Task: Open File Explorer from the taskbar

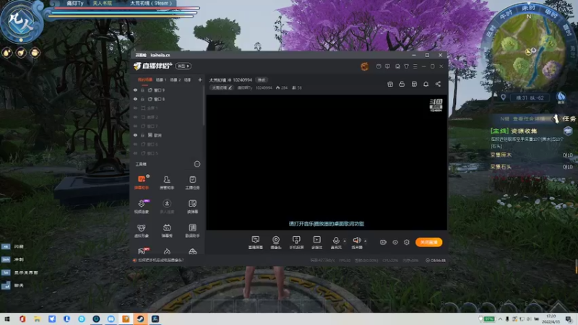Action: pos(37,318)
